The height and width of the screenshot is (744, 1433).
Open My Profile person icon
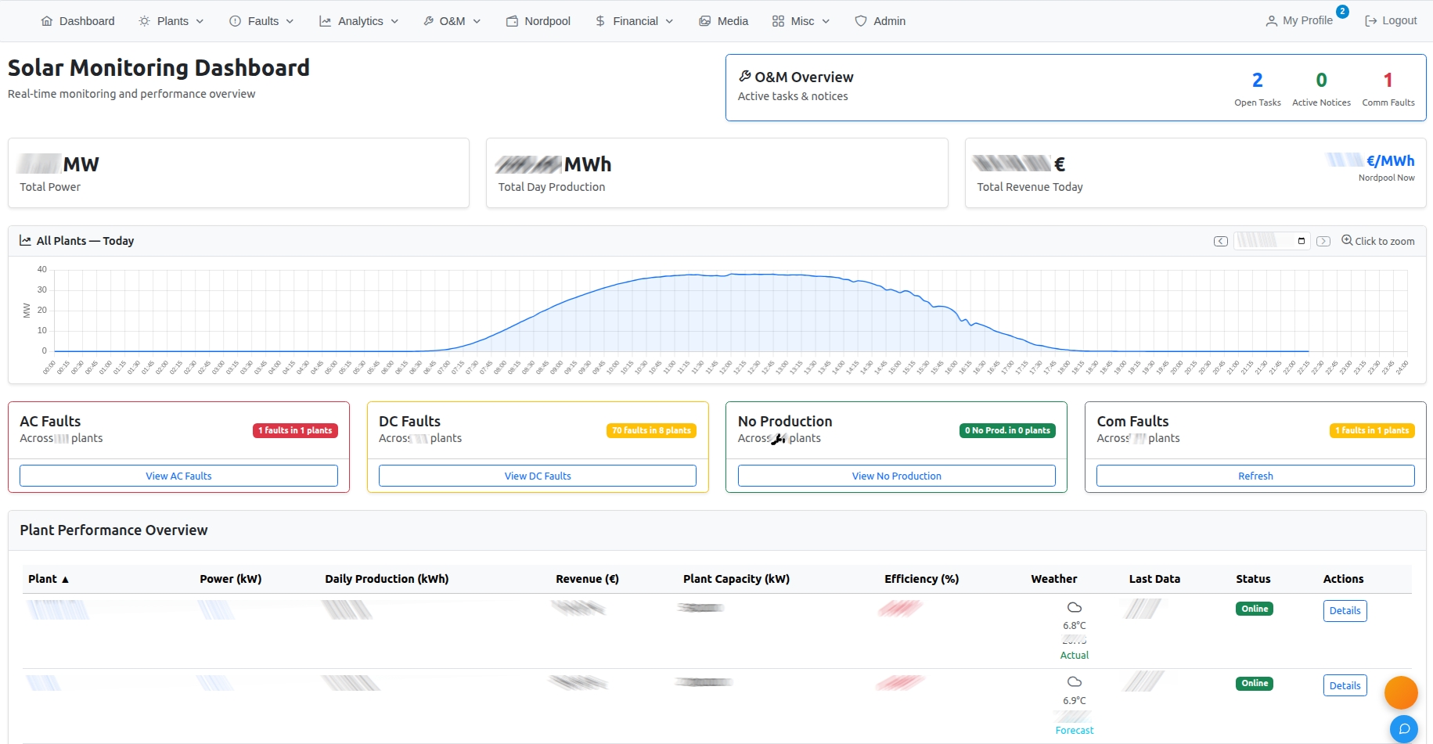point(1270,20)
